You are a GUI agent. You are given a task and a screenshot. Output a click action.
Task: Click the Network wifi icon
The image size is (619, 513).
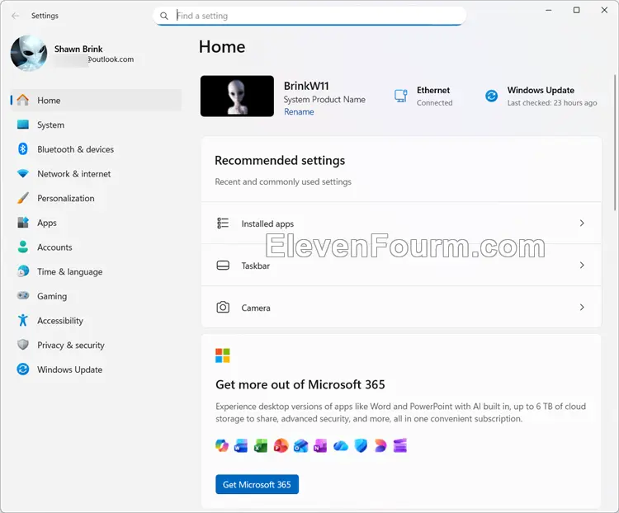(x=23, y=174)
